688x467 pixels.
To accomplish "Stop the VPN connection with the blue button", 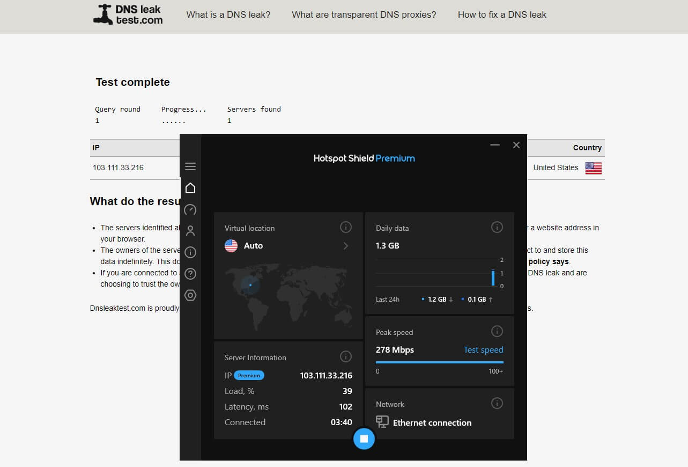I will (364, 439).
